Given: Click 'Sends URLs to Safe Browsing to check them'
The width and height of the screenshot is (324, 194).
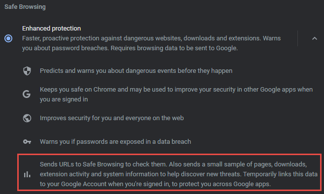Looking at the screenshot, I should click(103, 164).
